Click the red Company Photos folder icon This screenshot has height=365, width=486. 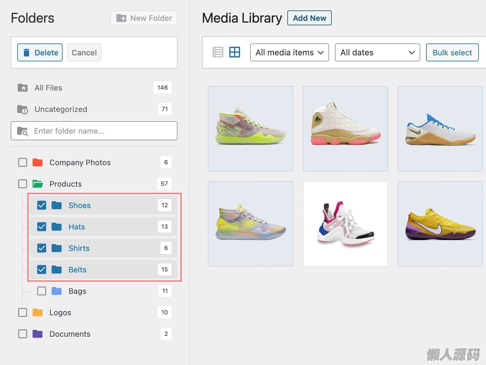coord(38,163)
